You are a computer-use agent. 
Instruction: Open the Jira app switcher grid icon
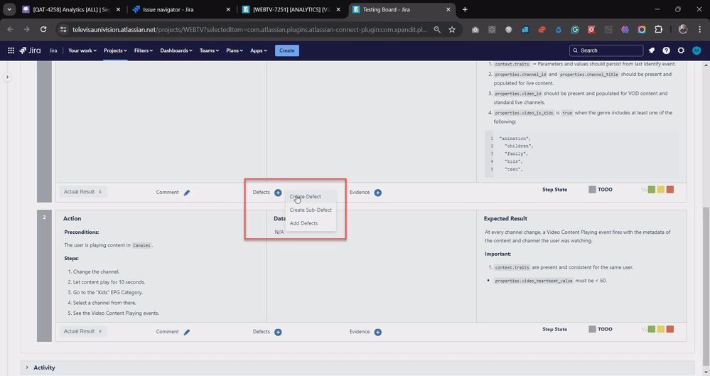pos(11,50)
